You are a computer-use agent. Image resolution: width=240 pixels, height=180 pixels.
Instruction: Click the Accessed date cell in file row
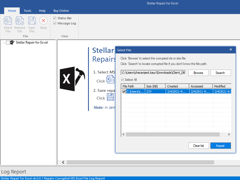[201, 92]
